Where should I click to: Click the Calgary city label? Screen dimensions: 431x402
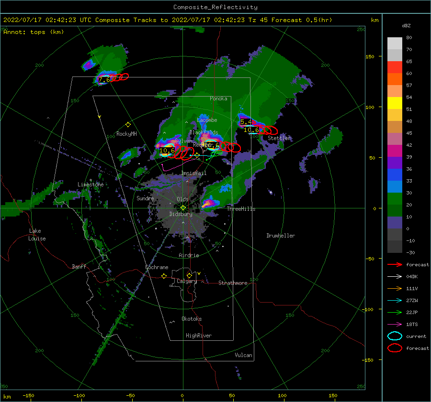[x=187, y=281]
